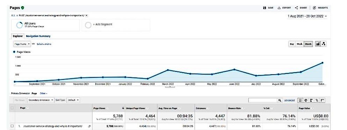The image size is (347, 130).
Task: Expand the page filter breadcrumb dropdown arrow
Action: point(87,15)
